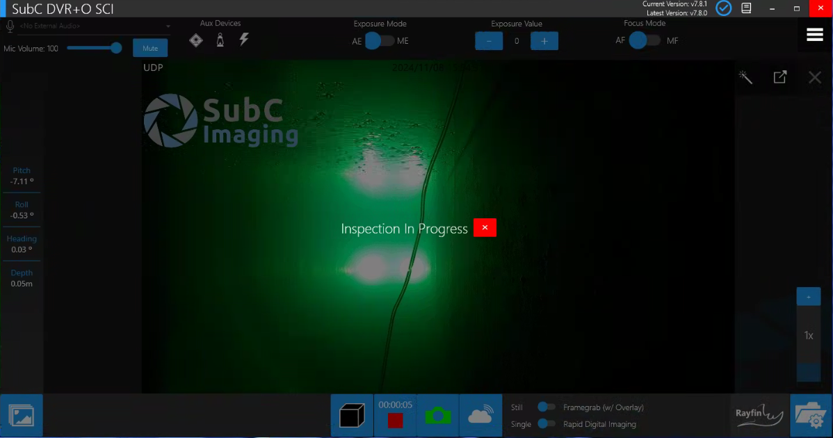The height and width of the screenshot is (438, 833).
Task: Open the image gallery icon at bottom left
Action: 22,416
